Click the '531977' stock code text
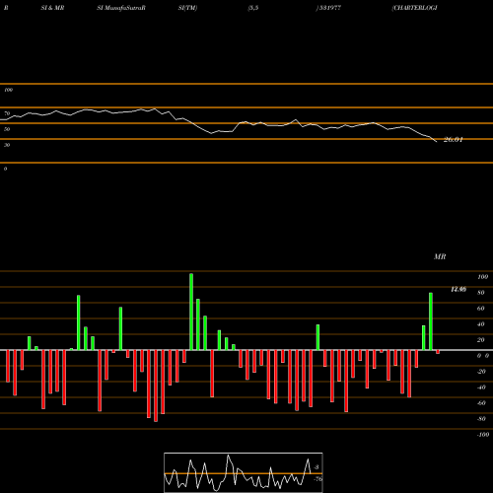 tap(330, 8)
